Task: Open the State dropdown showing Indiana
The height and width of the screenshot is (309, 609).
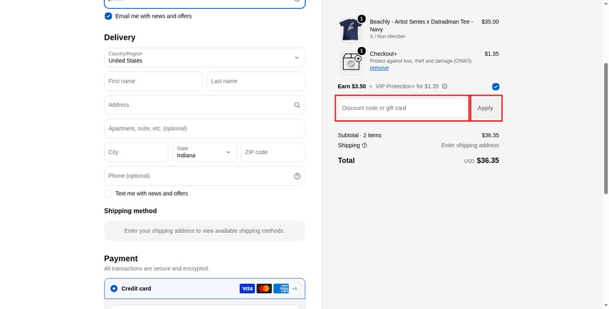Action: (205, 152)
